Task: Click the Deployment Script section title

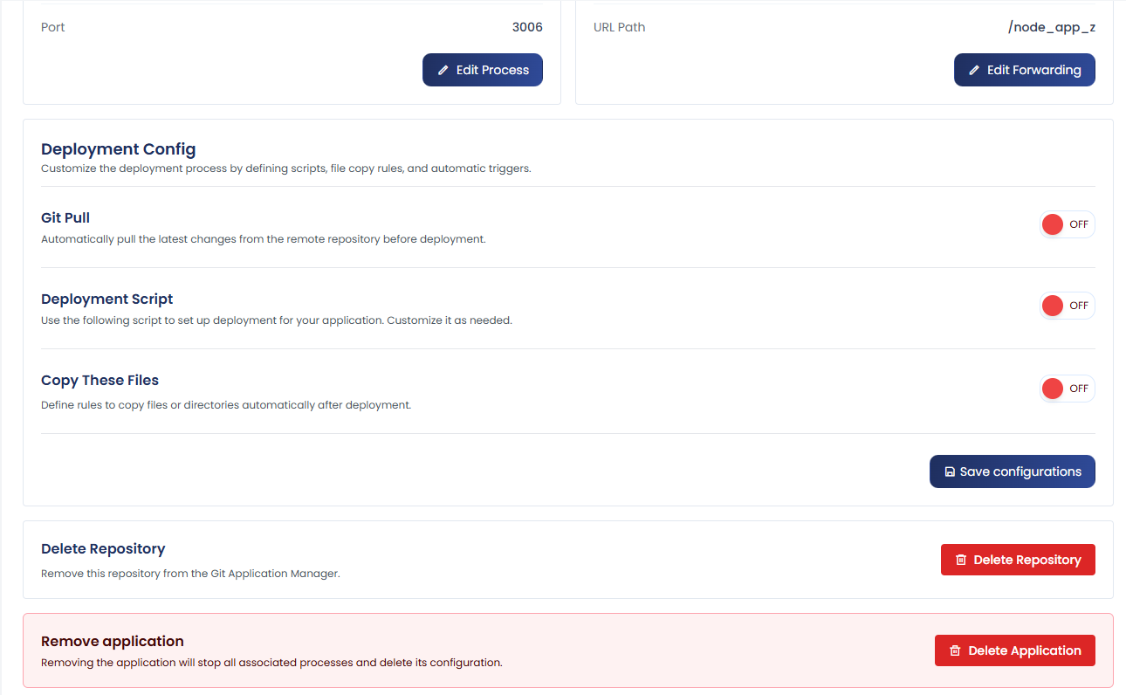Action: [107, 299]
